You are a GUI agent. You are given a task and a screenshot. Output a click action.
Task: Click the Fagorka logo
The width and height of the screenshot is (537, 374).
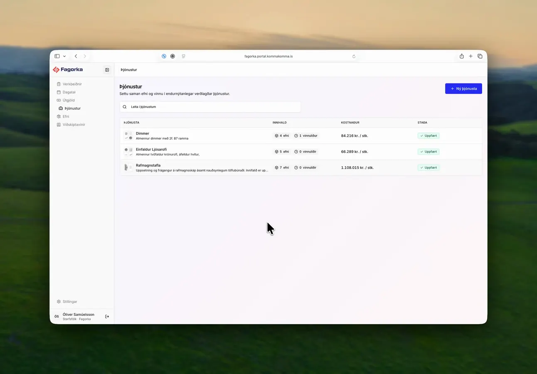68,69
